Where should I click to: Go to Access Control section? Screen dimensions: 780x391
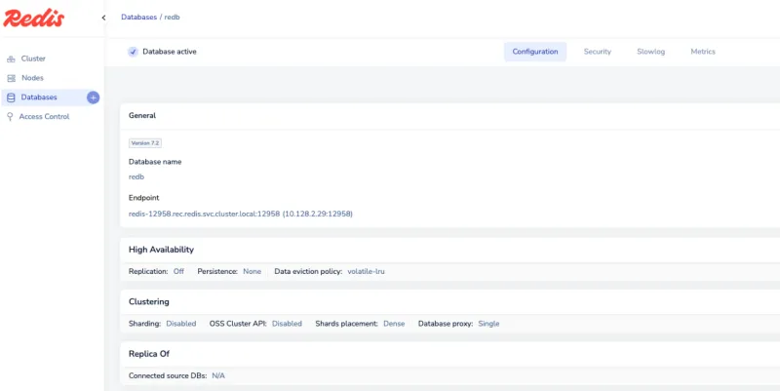pos(44,117)
